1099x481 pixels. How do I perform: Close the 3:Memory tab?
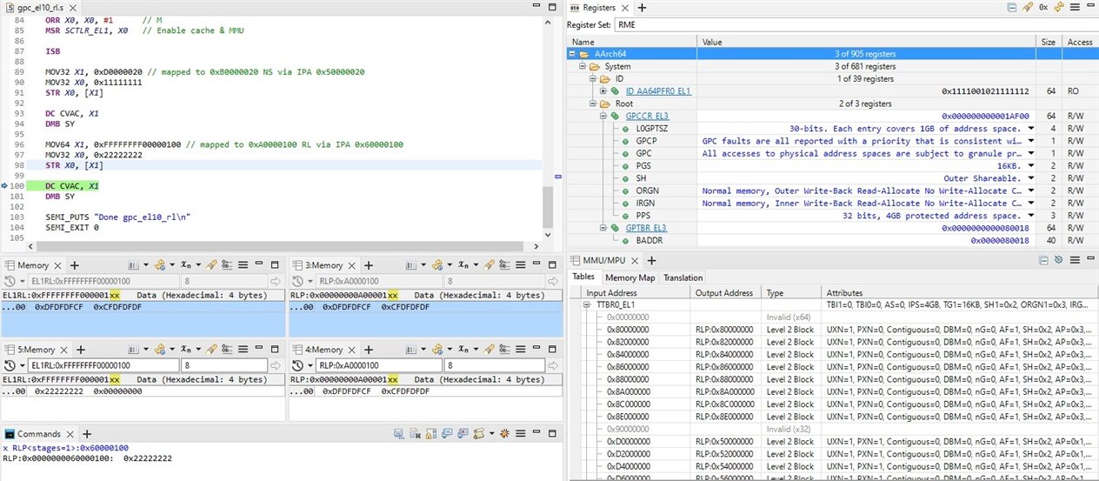352,265
